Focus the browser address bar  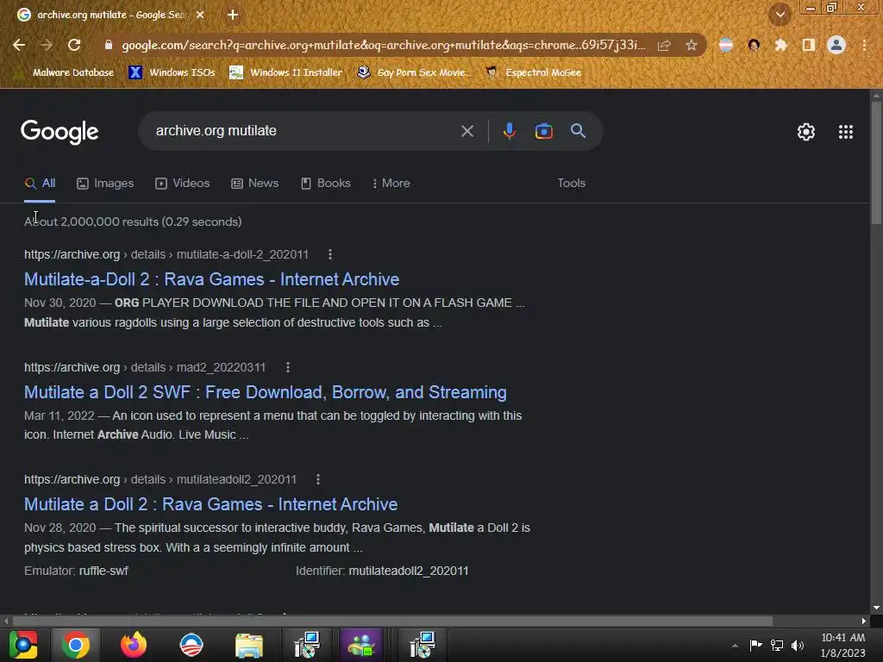point(383,45)
